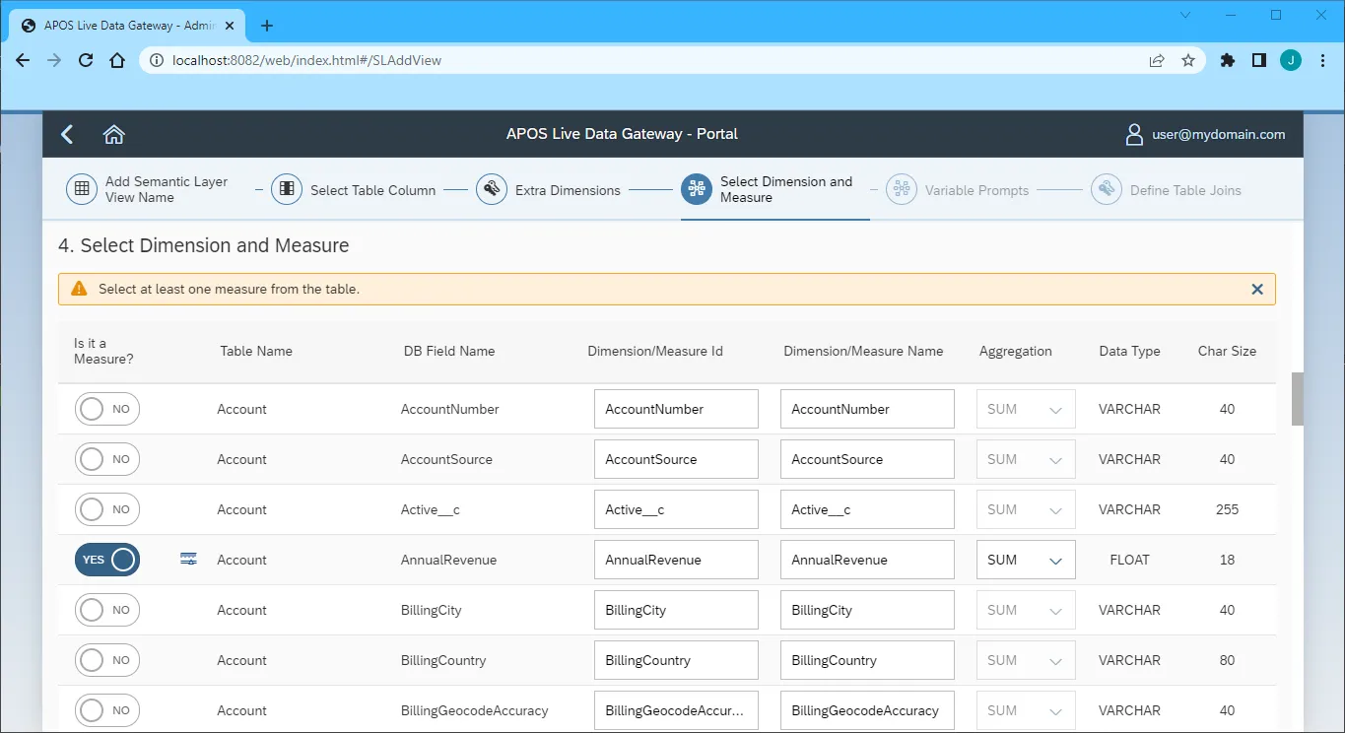Disable the AnnualRevenue measure toggle
This screenshot has width=1345, height=733.
point(106,559)
